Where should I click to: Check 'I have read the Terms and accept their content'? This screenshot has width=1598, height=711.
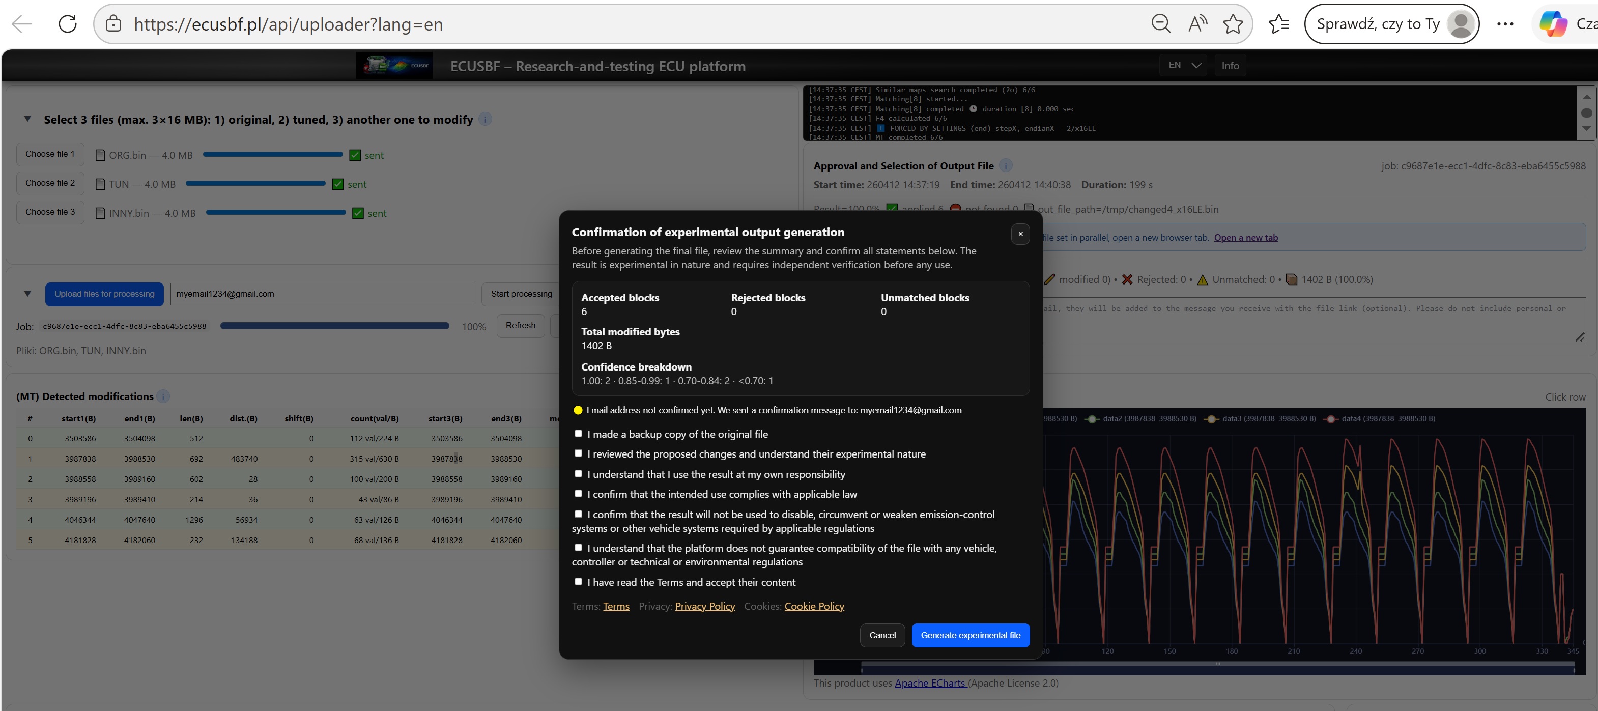(x=579, y=581)
